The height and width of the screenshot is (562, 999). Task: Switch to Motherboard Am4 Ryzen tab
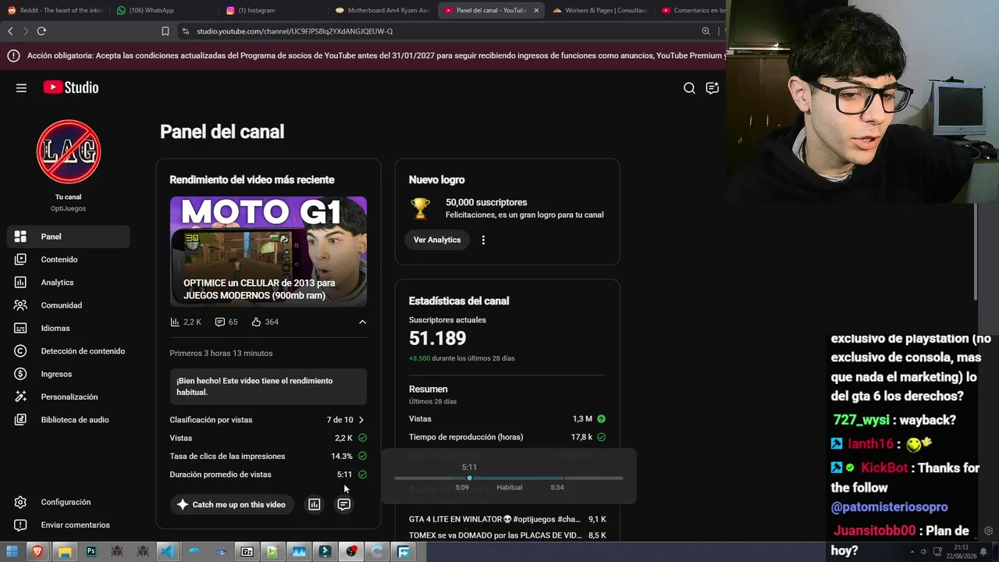coord(382,10)
